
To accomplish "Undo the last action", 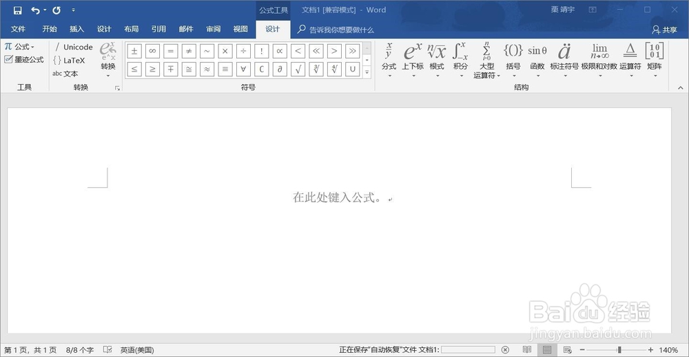I will pos(36,10).
